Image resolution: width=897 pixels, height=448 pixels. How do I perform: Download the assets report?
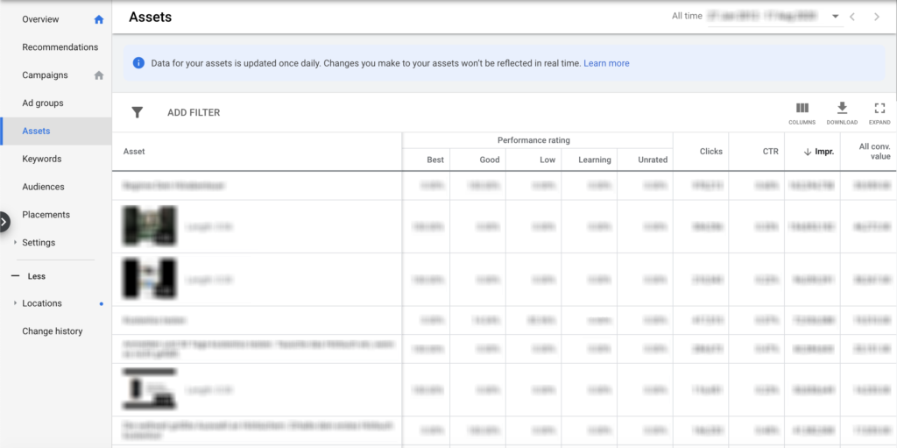pyautogui.click(x=842, y=108)
